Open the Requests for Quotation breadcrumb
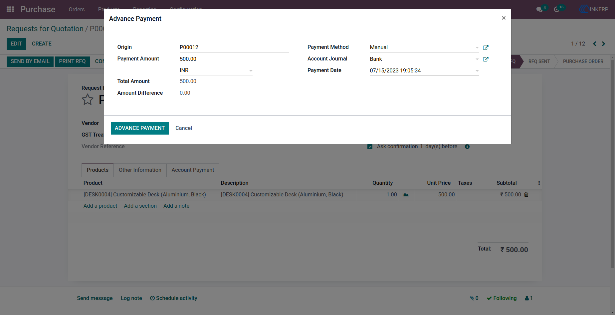 coord(45,29)
